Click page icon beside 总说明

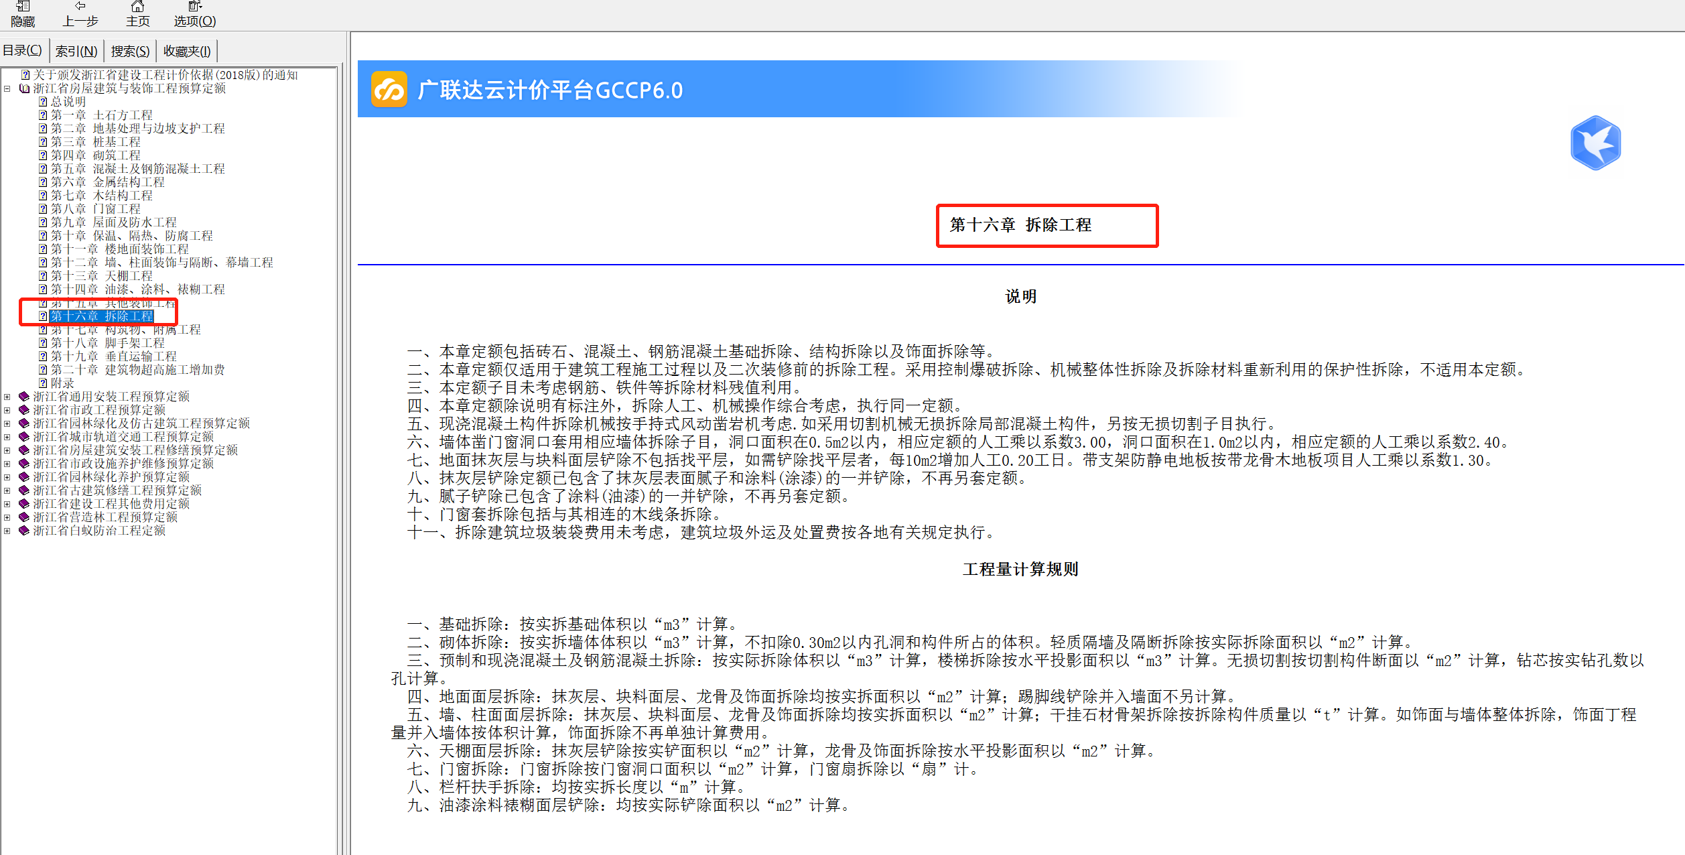pos(43,102)
